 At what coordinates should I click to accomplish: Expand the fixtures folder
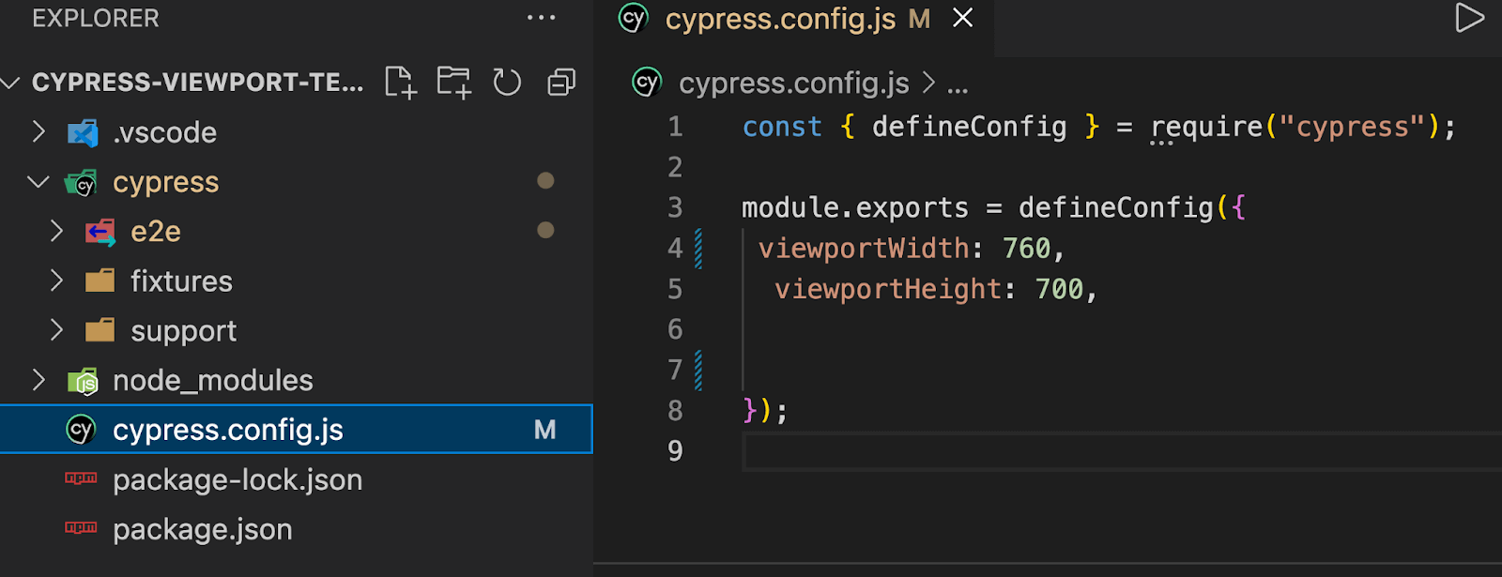(x=57, y=281)
